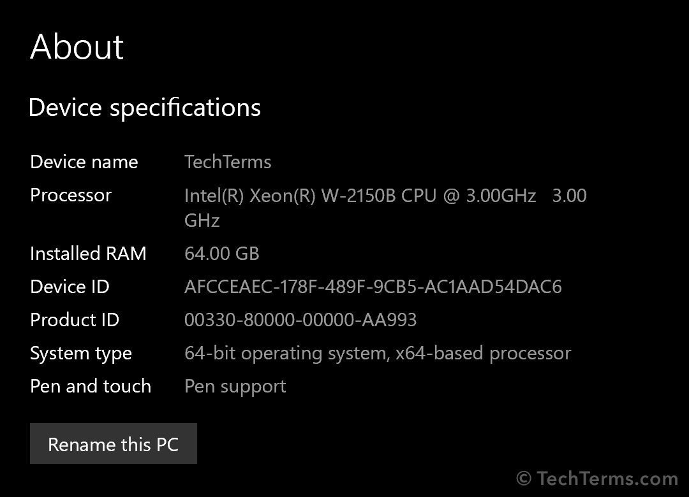Click the Device specifications section heading
The width and height of the screenshot is (689, 497).
(x=145, y=108)
